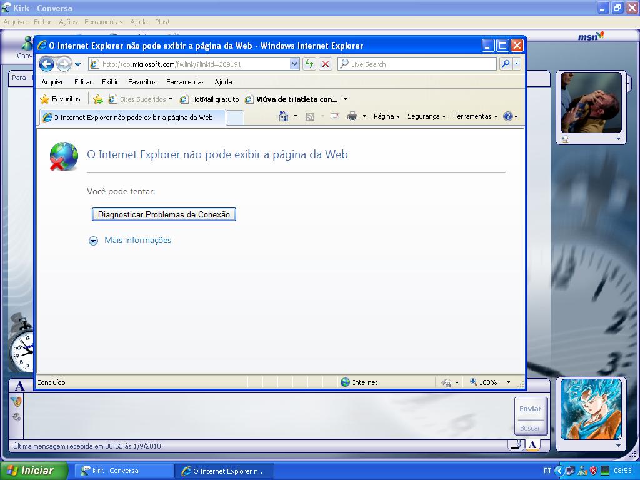This screenshot has height=480, width=640.
Task: Click the Read Mail envelope icon
Action: click(334, 116)
